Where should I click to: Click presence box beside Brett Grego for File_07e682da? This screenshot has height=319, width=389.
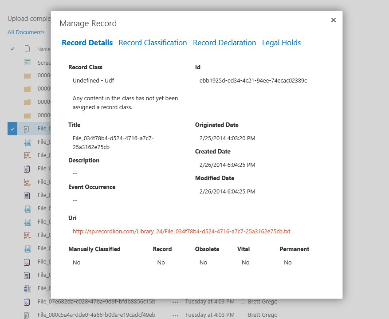[243, 302]
